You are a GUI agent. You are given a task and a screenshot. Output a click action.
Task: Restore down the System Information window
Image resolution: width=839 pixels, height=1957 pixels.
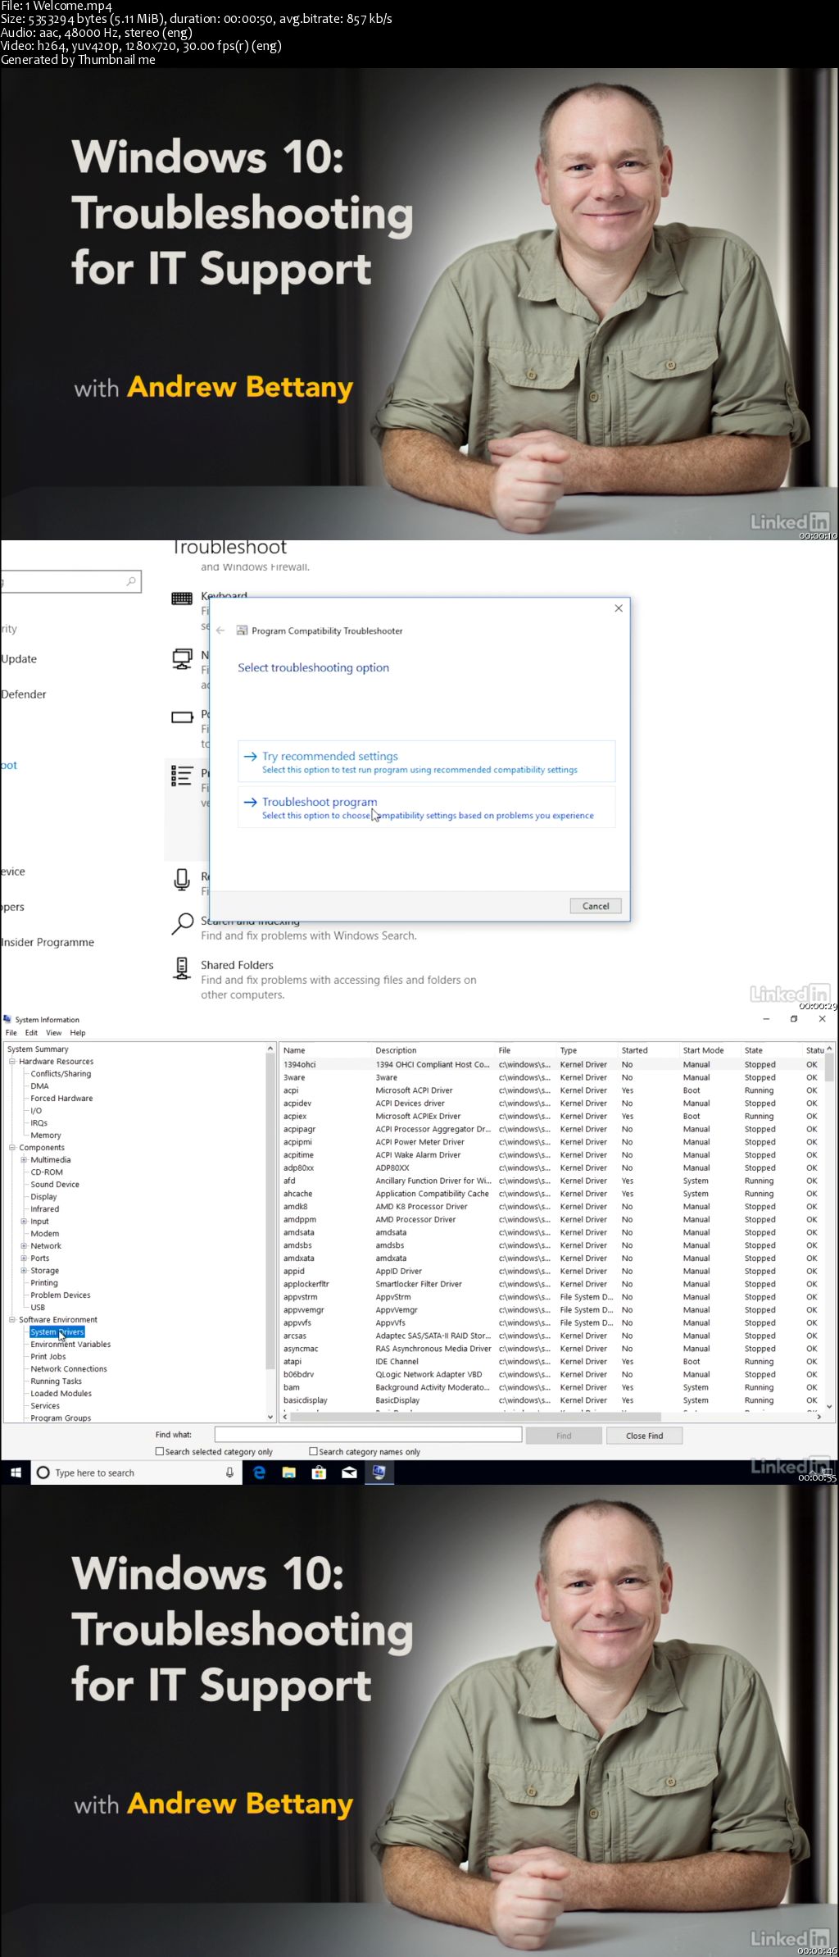tap(794, 1019)
